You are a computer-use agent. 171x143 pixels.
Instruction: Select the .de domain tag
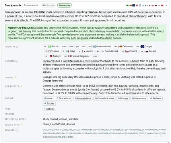pyautogui.click(x=115, y=46)
